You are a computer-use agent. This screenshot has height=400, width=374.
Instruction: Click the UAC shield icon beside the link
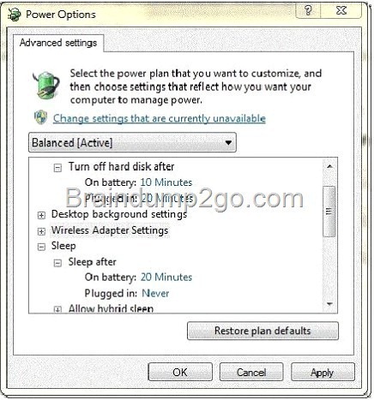41,117
